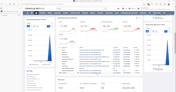This screenshot has width=176, height=92.
Task: Click Personalize Dashboard link
Action: (x=33, y=74)
